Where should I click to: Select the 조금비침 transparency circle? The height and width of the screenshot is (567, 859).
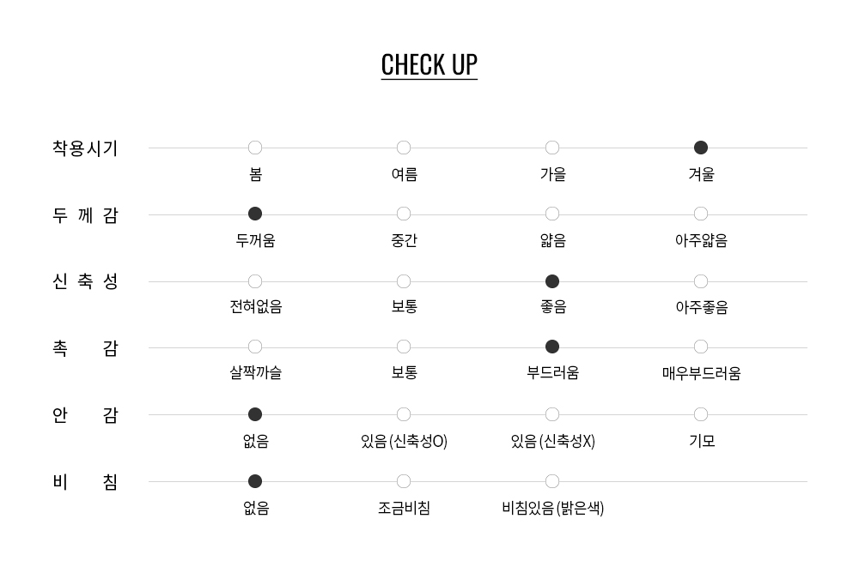pos(404,481)
